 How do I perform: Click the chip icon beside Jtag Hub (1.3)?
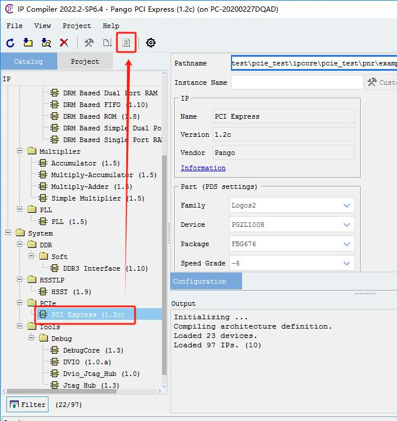54,385
